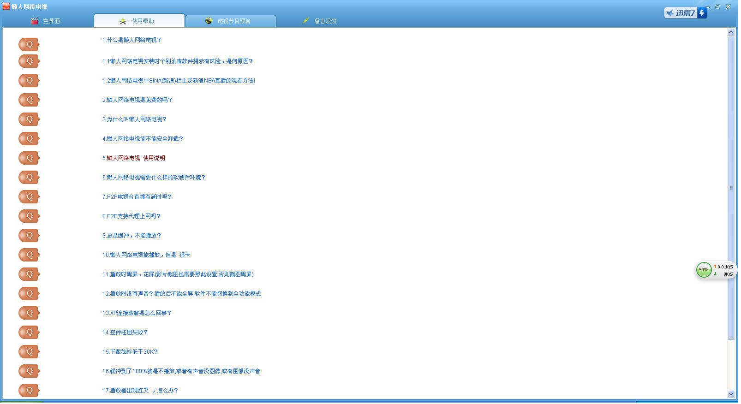The width and height of the screenshot is (741, 404).
Task: Open link 16 about 缓冲到了100%
Action: click(x=181, y=371)
